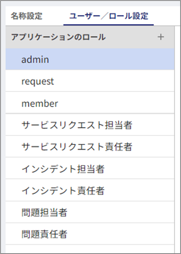The height and width of the screenshot is (254, 181).
Task: Click the アプリケーションのロール header
Action: coord(59,37)
